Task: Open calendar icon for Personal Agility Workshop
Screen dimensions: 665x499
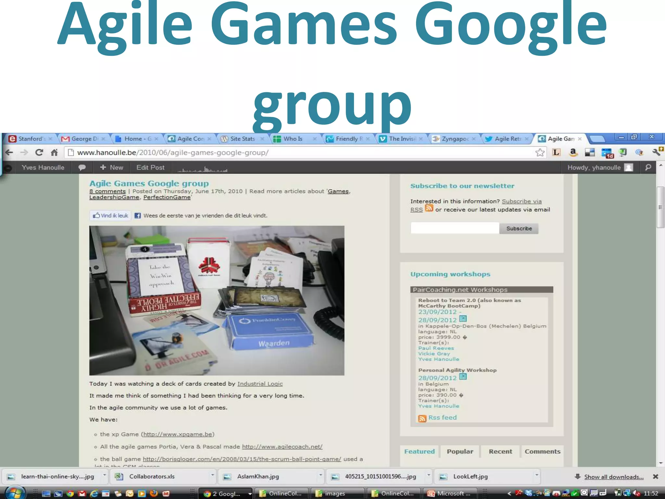Action: (x=463, y=377)
